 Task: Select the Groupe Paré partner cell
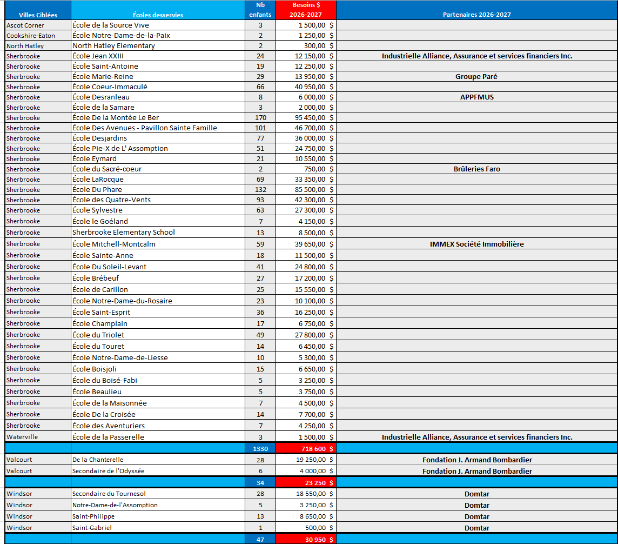(476, 77)
